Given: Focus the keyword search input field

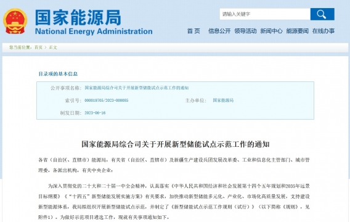Looking at the screenshot, I should (x=265, y=14).
